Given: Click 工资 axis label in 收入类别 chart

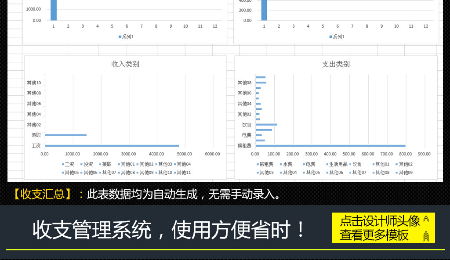Looking at the screenshot, I should (x=36, y=146).
